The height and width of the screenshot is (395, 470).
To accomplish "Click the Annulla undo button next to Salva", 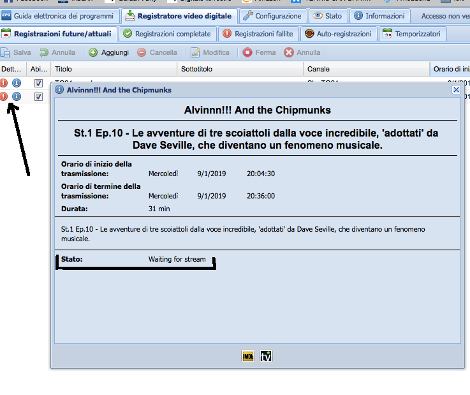I will (57, 52).
